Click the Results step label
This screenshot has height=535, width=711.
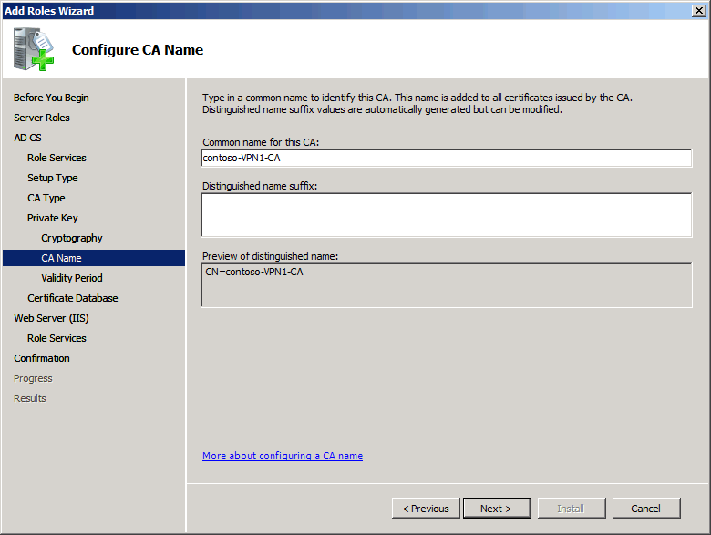click(30, 398)
